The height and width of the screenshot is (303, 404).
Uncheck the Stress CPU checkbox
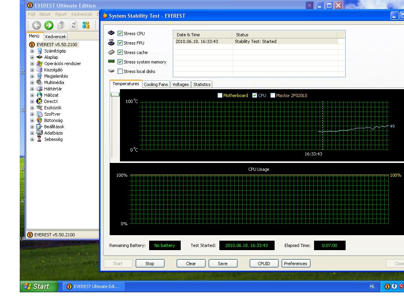120,33
